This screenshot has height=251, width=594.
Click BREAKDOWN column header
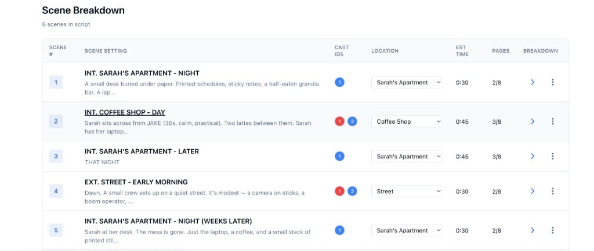[x=541, y=51]
